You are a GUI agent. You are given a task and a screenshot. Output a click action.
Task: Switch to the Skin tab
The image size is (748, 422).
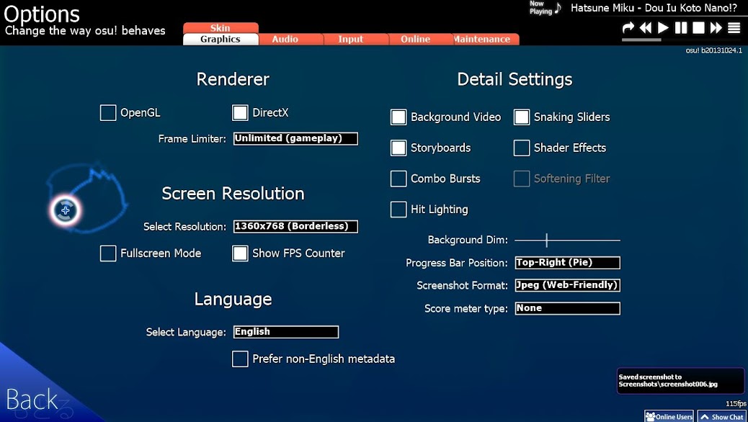tap(221, 27)
